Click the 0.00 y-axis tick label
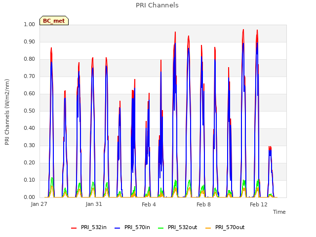Image resolution: width=316 pixels, height=237 pixels. click(x=30, y=197)
